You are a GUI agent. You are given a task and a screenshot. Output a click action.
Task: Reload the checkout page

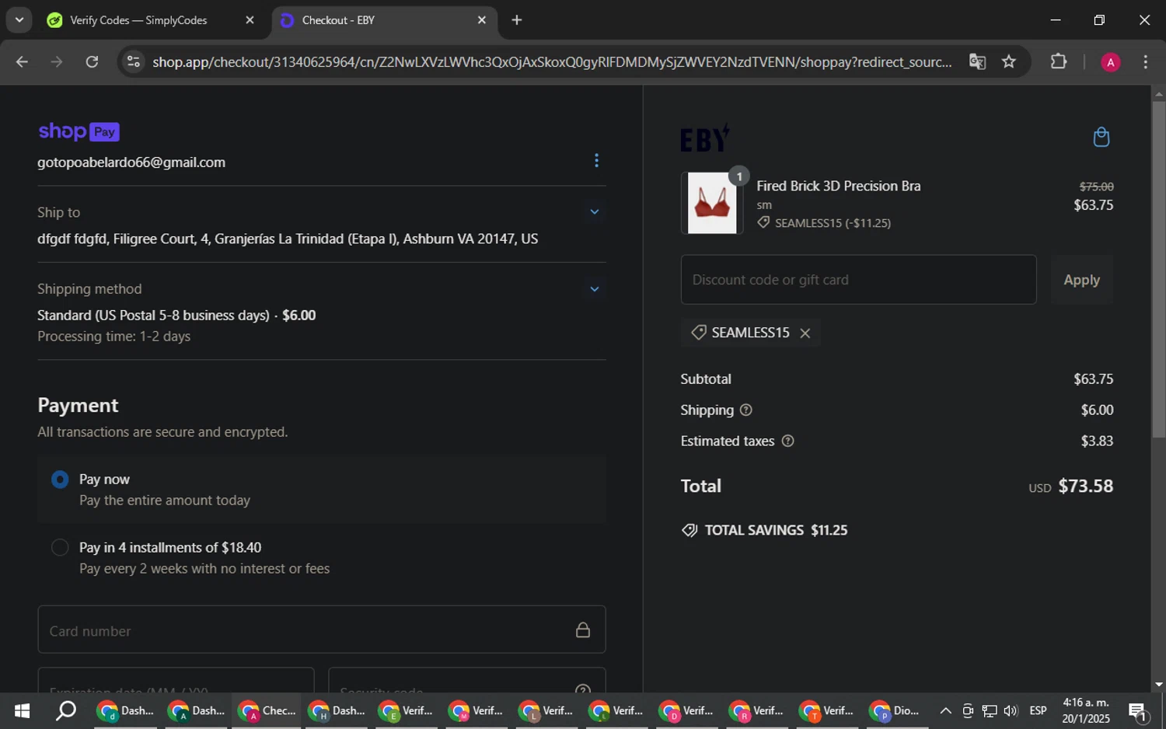click(x=92, y=61)
